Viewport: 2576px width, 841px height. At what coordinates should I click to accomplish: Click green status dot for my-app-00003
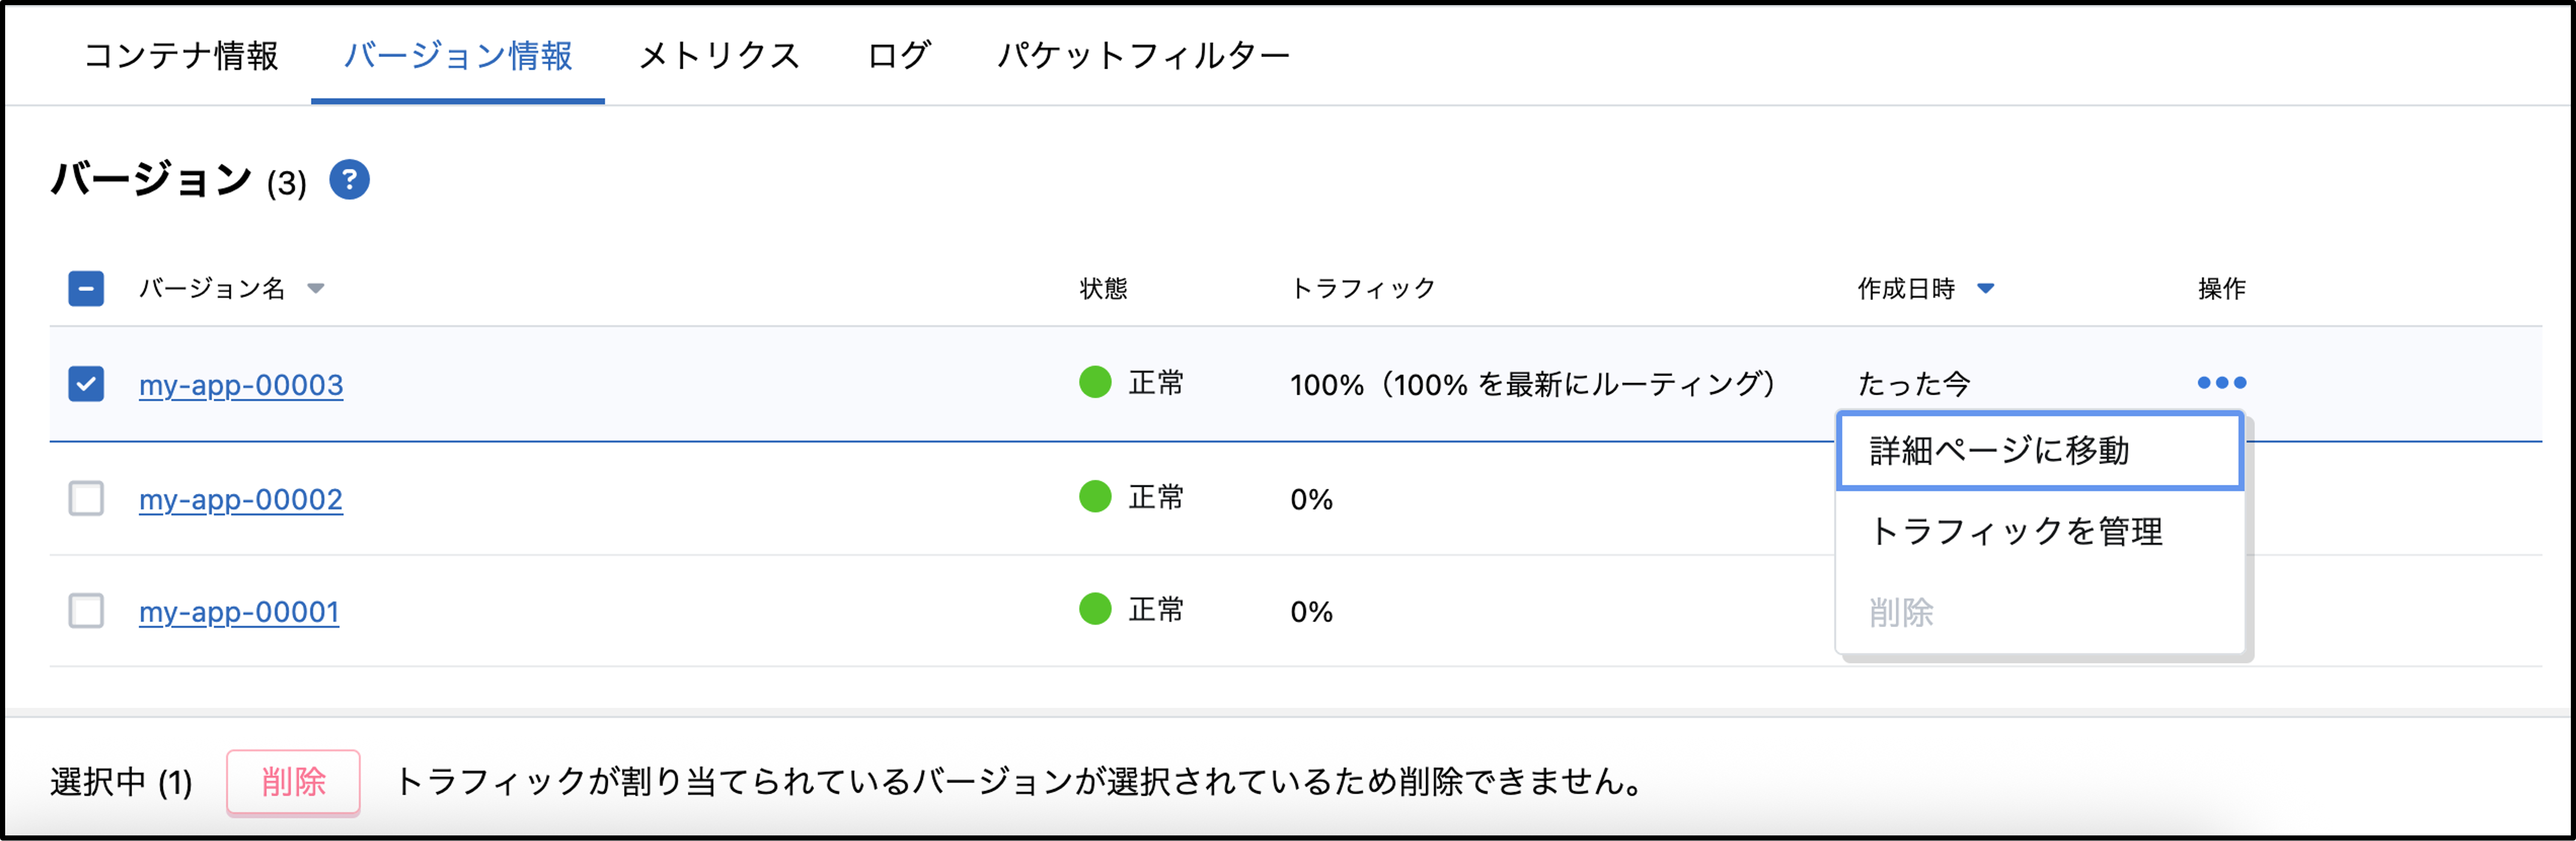click(x=1095, y=382)
